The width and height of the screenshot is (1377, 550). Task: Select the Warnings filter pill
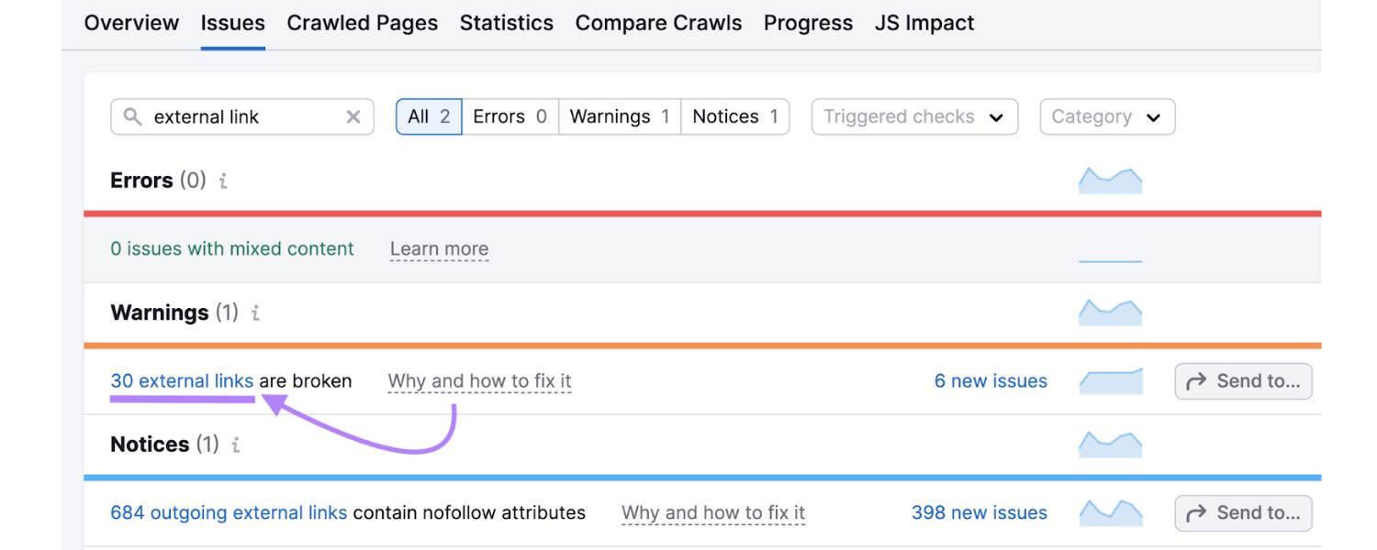619,116
